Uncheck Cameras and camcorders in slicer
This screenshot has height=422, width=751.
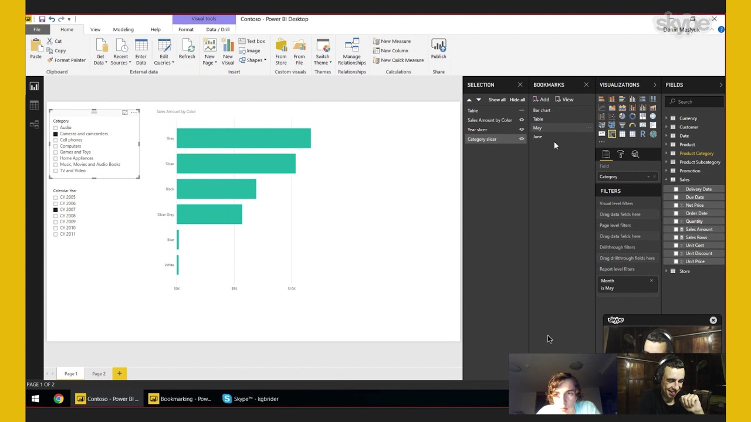click(56, 134)
